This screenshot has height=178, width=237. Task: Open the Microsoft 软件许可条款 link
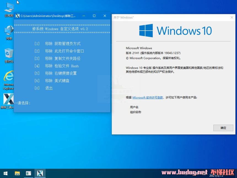coord(148,97)
